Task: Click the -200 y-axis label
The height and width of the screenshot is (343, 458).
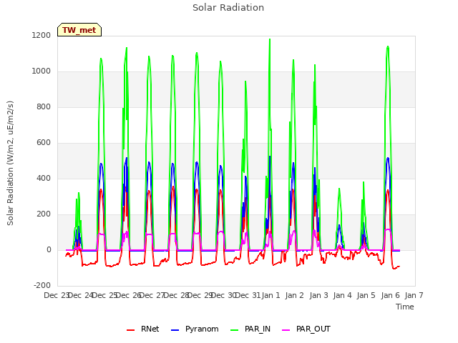Action: point(42,286)
